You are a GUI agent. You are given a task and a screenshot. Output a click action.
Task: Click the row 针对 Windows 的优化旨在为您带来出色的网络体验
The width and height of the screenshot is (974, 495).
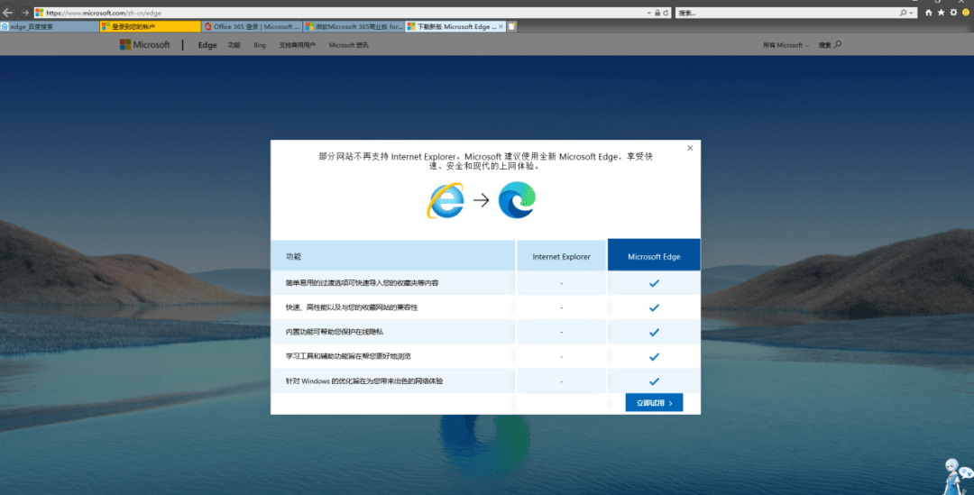coord(486,381)
